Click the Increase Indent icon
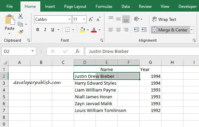This screenshot has width=199, height=127. click(144, 30)
